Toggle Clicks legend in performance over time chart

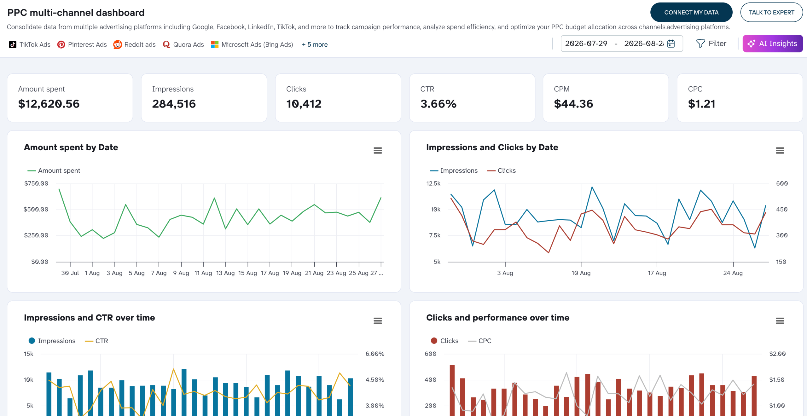coord(444,341)
